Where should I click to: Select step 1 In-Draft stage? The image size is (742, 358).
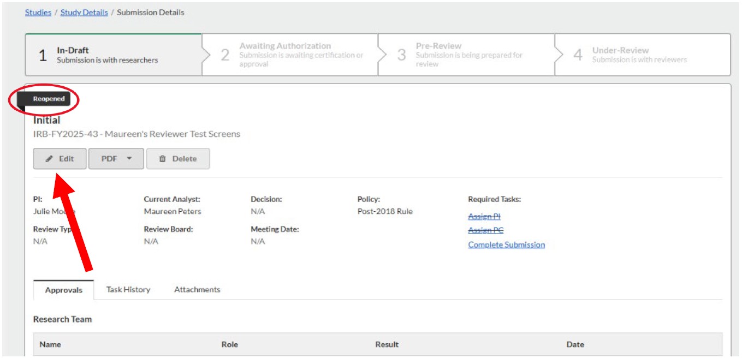pyautogui.click(x=114, y=55)
